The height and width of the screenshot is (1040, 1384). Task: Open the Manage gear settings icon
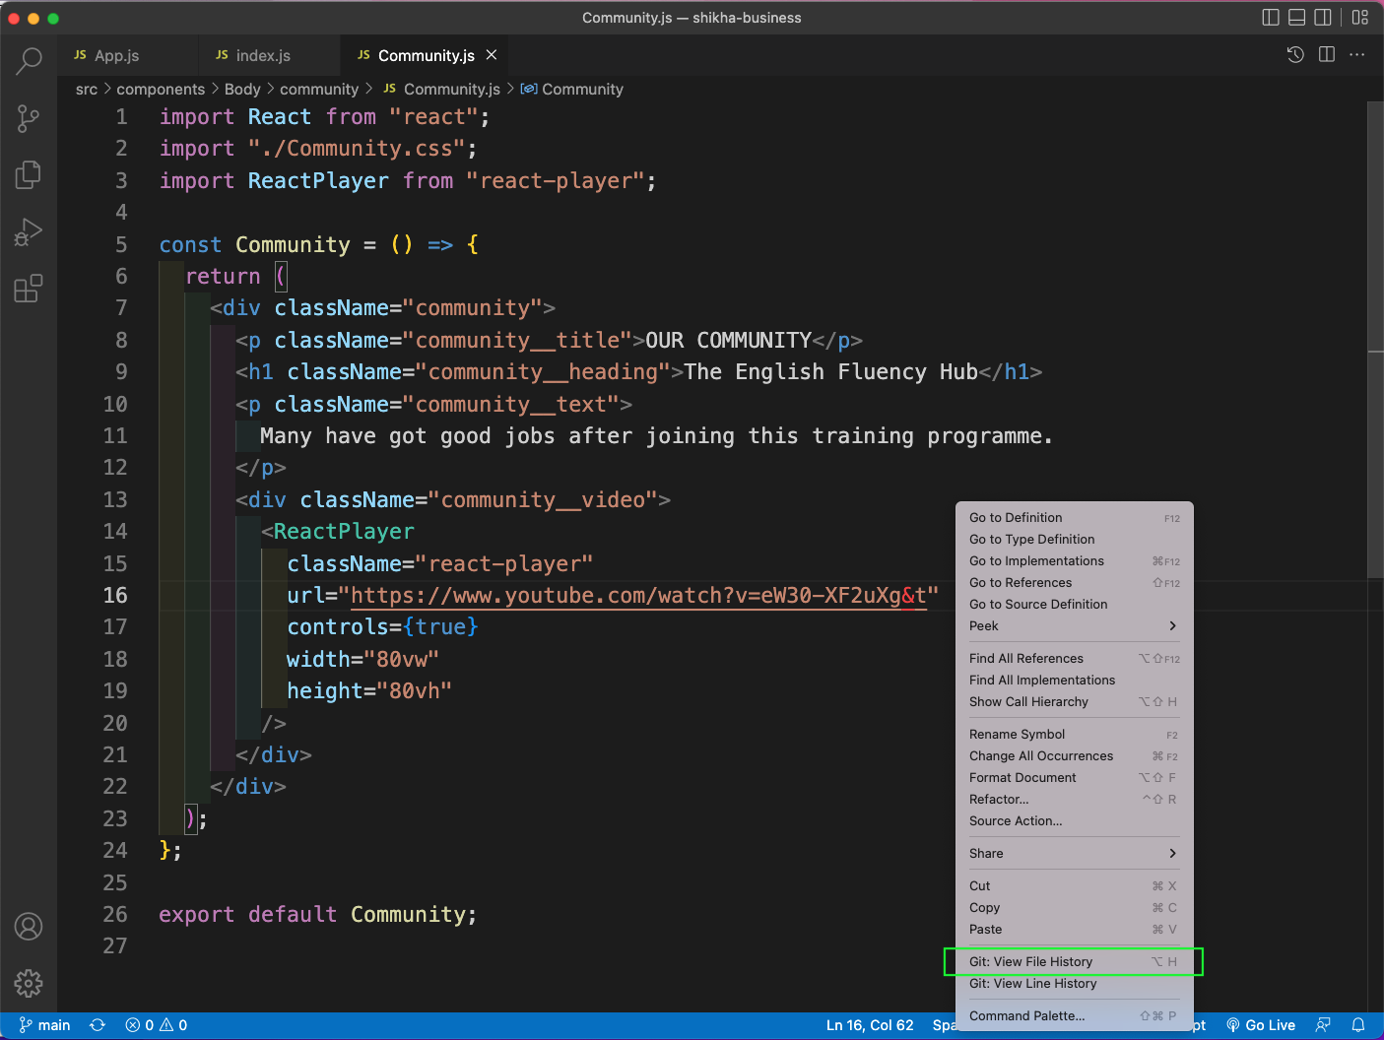click(x=29, y=983)
